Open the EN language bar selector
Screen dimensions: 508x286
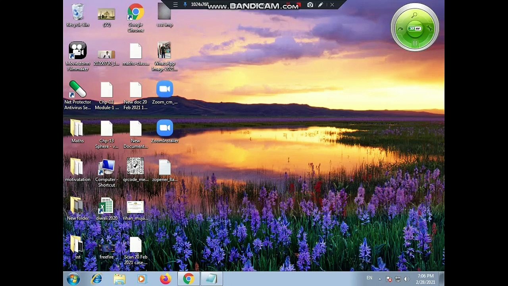(x=369, y=278)
